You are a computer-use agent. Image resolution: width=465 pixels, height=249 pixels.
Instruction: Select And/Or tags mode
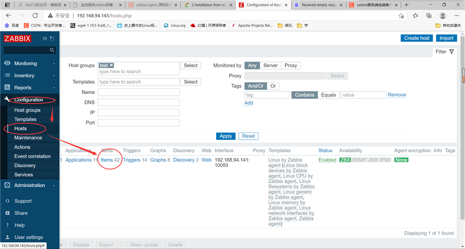tap(256, 86)
